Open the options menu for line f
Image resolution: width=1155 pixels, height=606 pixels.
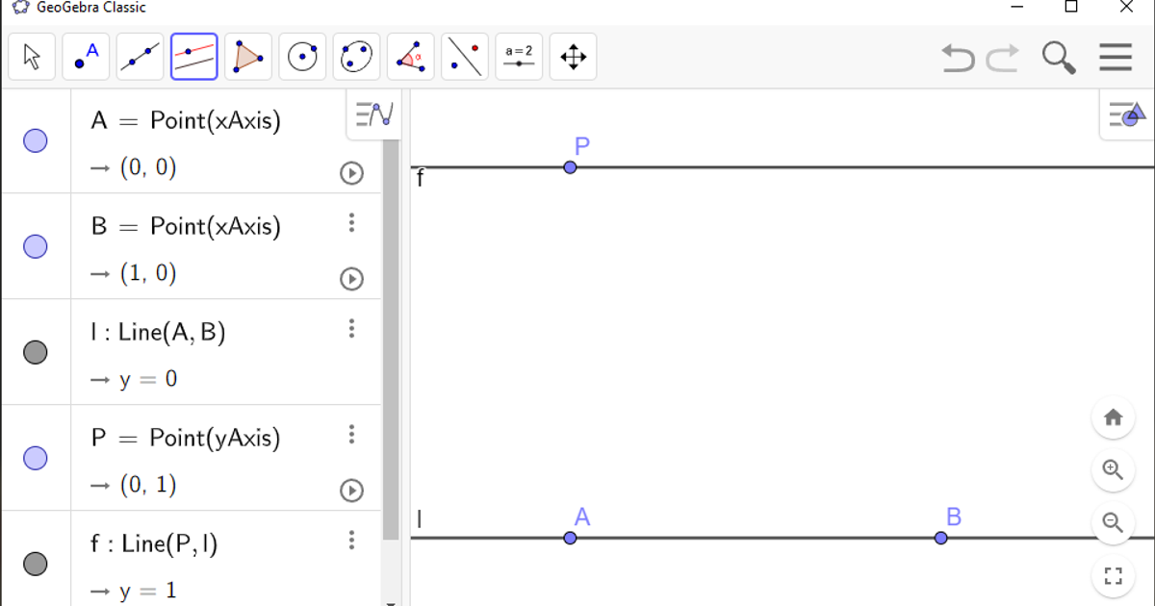click(351, 540)
